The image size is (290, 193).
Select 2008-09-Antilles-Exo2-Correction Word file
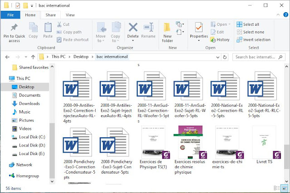pos(79,97)
